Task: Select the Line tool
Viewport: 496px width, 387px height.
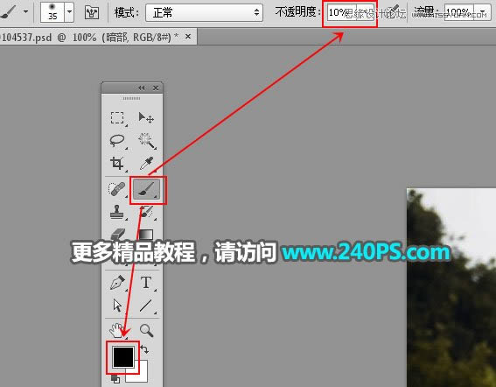Action: 146,306
